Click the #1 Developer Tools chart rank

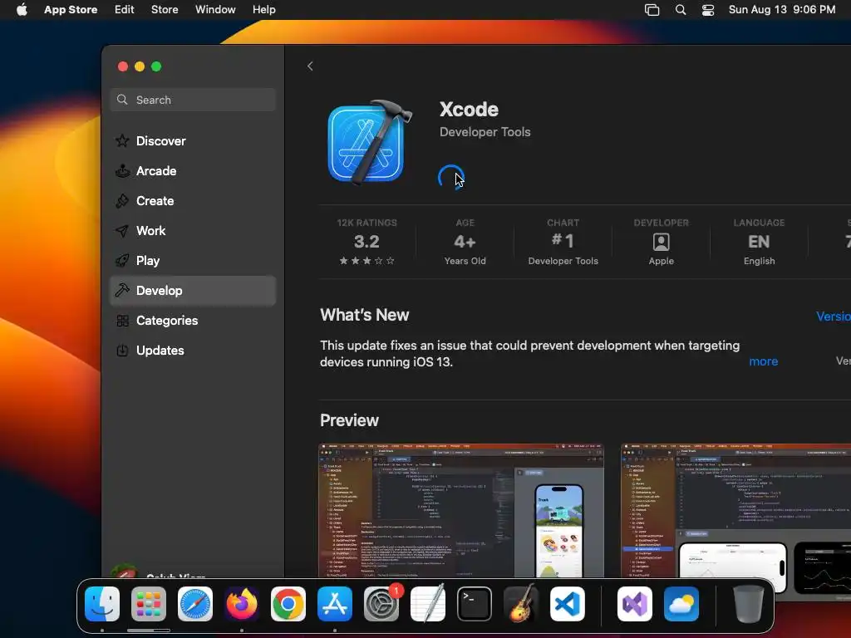coord(563,242)
